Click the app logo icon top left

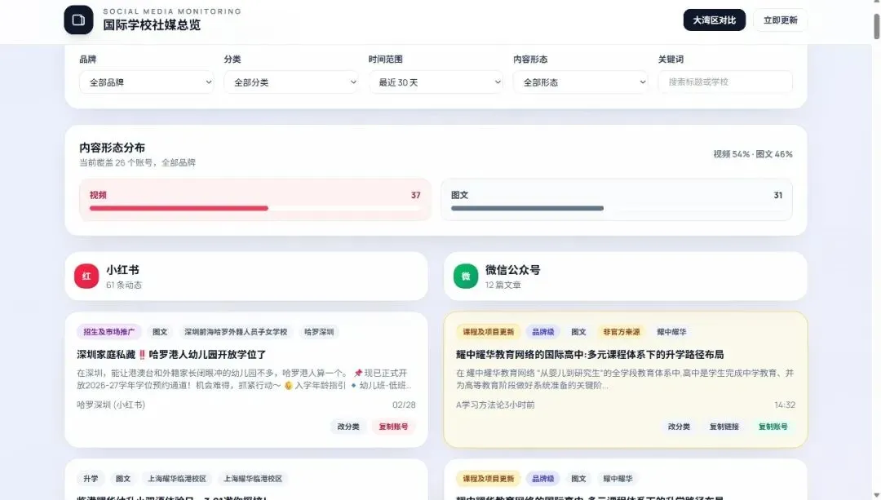point(78,19)
